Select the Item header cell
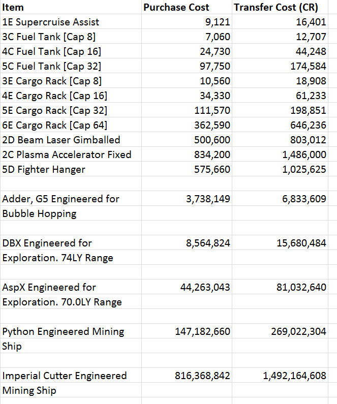The height and width of the screenshot is (404, 337). tap(71, 7)
